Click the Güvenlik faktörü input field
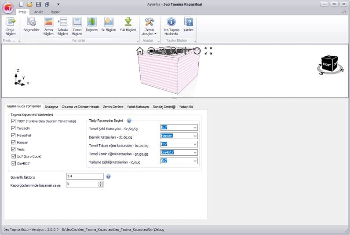This screenshot has width=350, height=235. coord(84,176)
